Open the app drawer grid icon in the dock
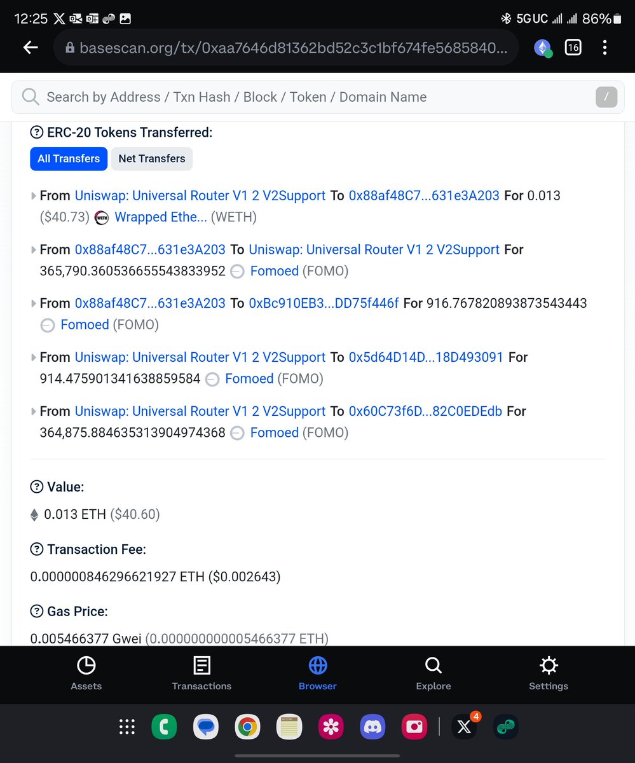635x763 pixels. coord(126,727)
